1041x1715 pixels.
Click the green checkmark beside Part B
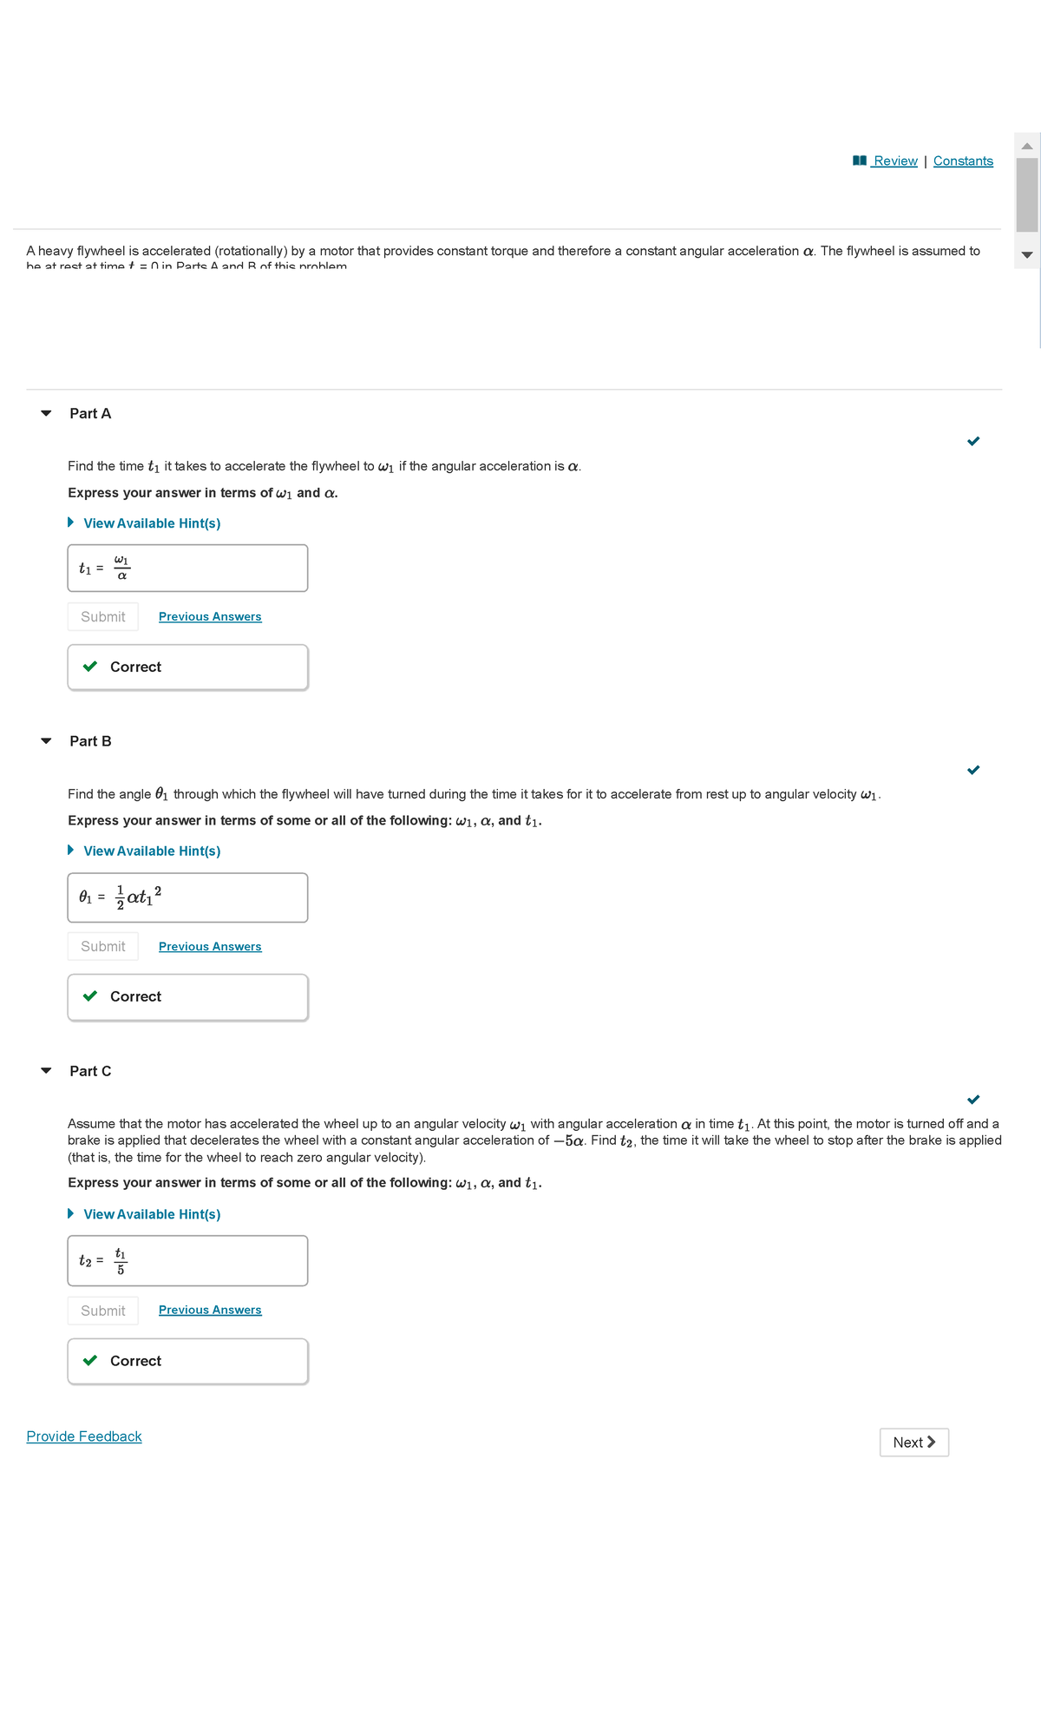[x=973, y=769]
